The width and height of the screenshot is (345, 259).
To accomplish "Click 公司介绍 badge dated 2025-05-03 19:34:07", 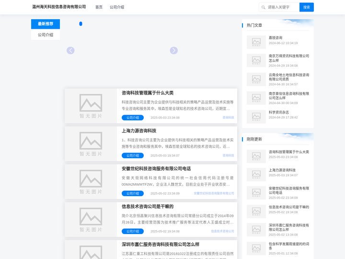I will [x=133, y=155].
